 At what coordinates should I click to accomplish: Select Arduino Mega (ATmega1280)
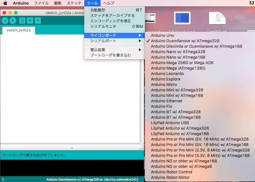(200, 68)
